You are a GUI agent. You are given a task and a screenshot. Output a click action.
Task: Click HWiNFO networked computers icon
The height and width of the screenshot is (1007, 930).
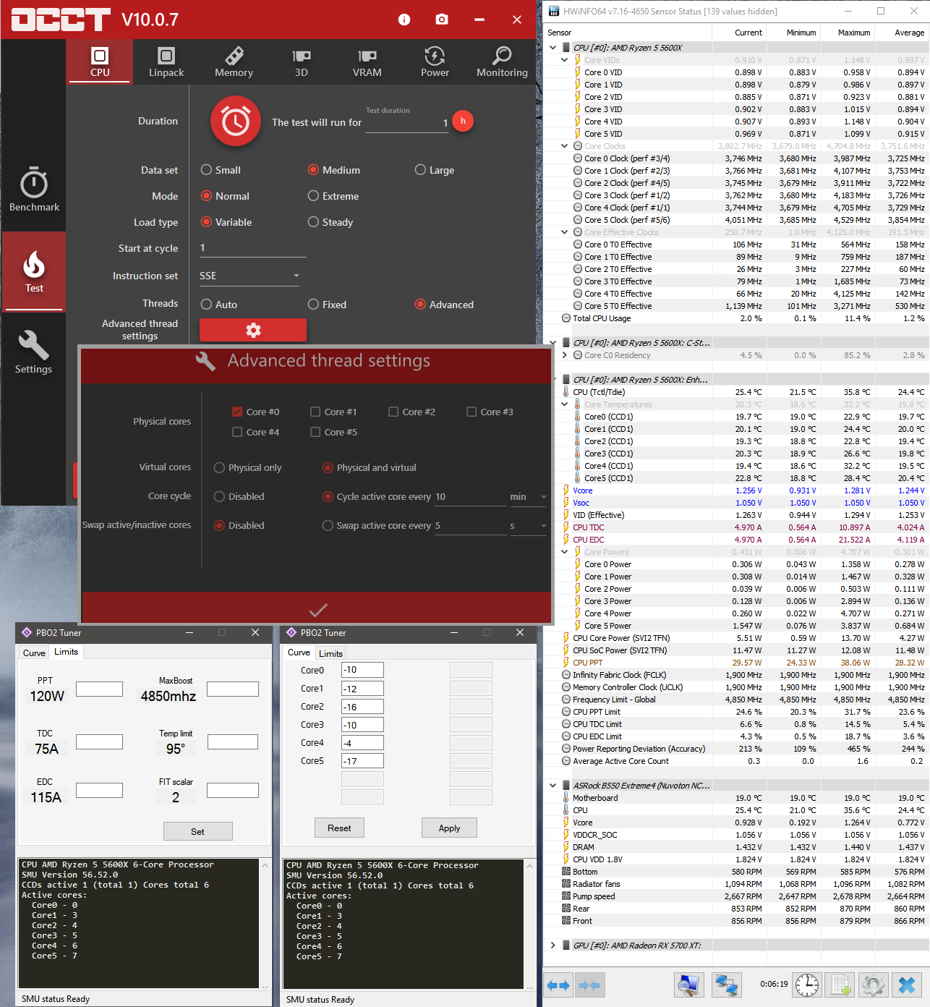click(x=725, y=985)
